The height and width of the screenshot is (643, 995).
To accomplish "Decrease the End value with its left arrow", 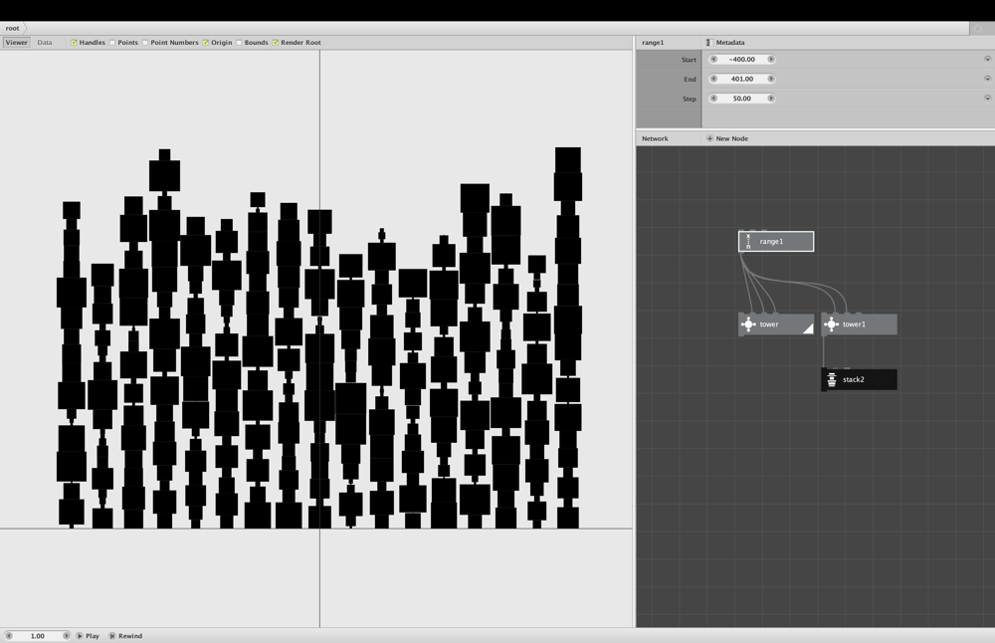I will [x=713, y=79].
